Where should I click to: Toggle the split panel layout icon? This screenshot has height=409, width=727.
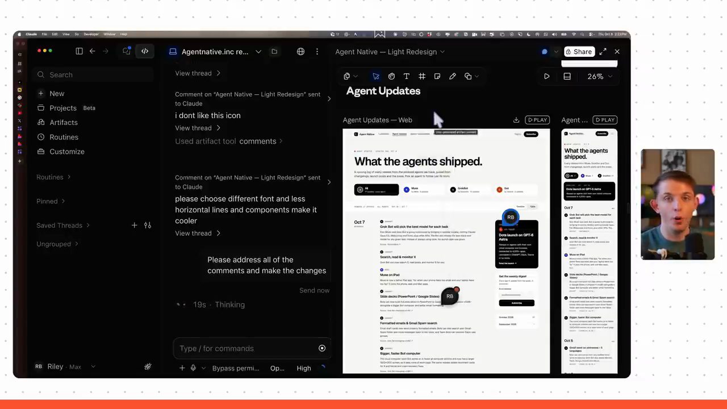pos(567,76)
